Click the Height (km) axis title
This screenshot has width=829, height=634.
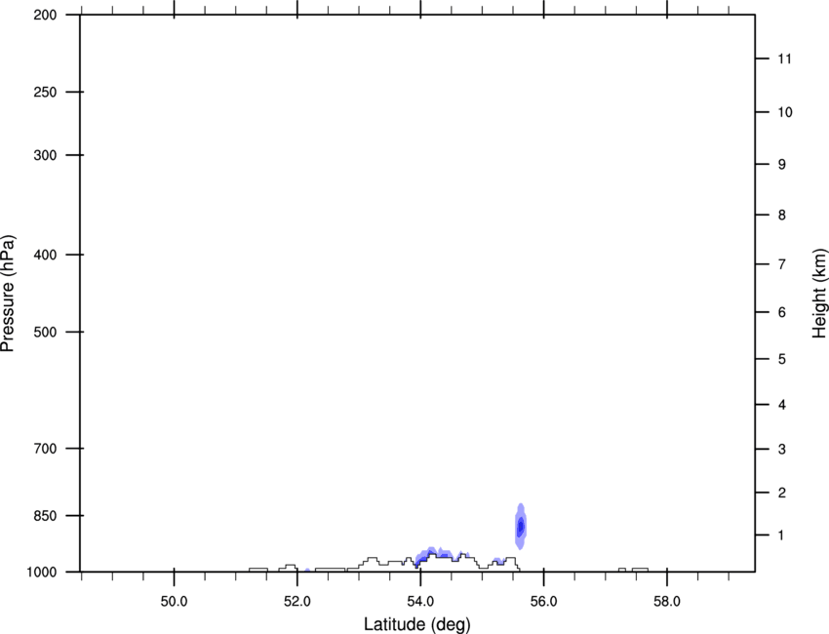(819, 294)
